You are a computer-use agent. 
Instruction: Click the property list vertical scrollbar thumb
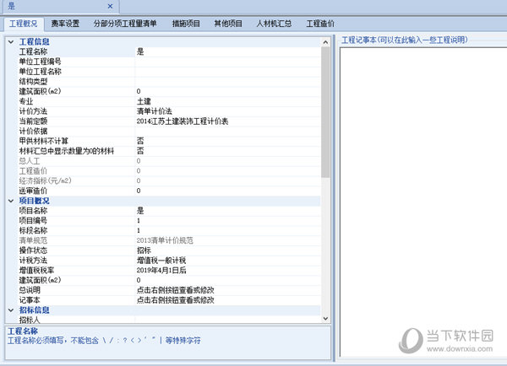tap(325, 112)
